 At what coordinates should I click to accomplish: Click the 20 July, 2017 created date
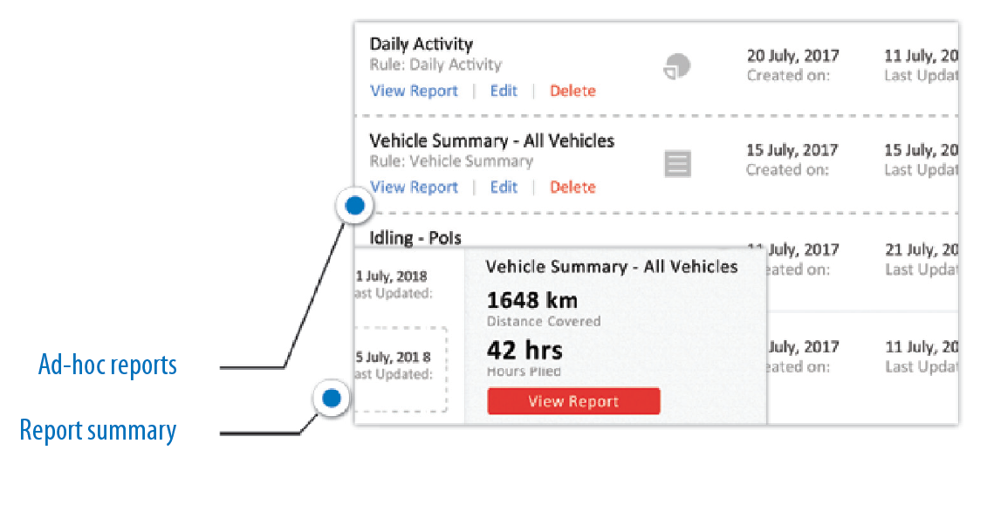(792, 56)
